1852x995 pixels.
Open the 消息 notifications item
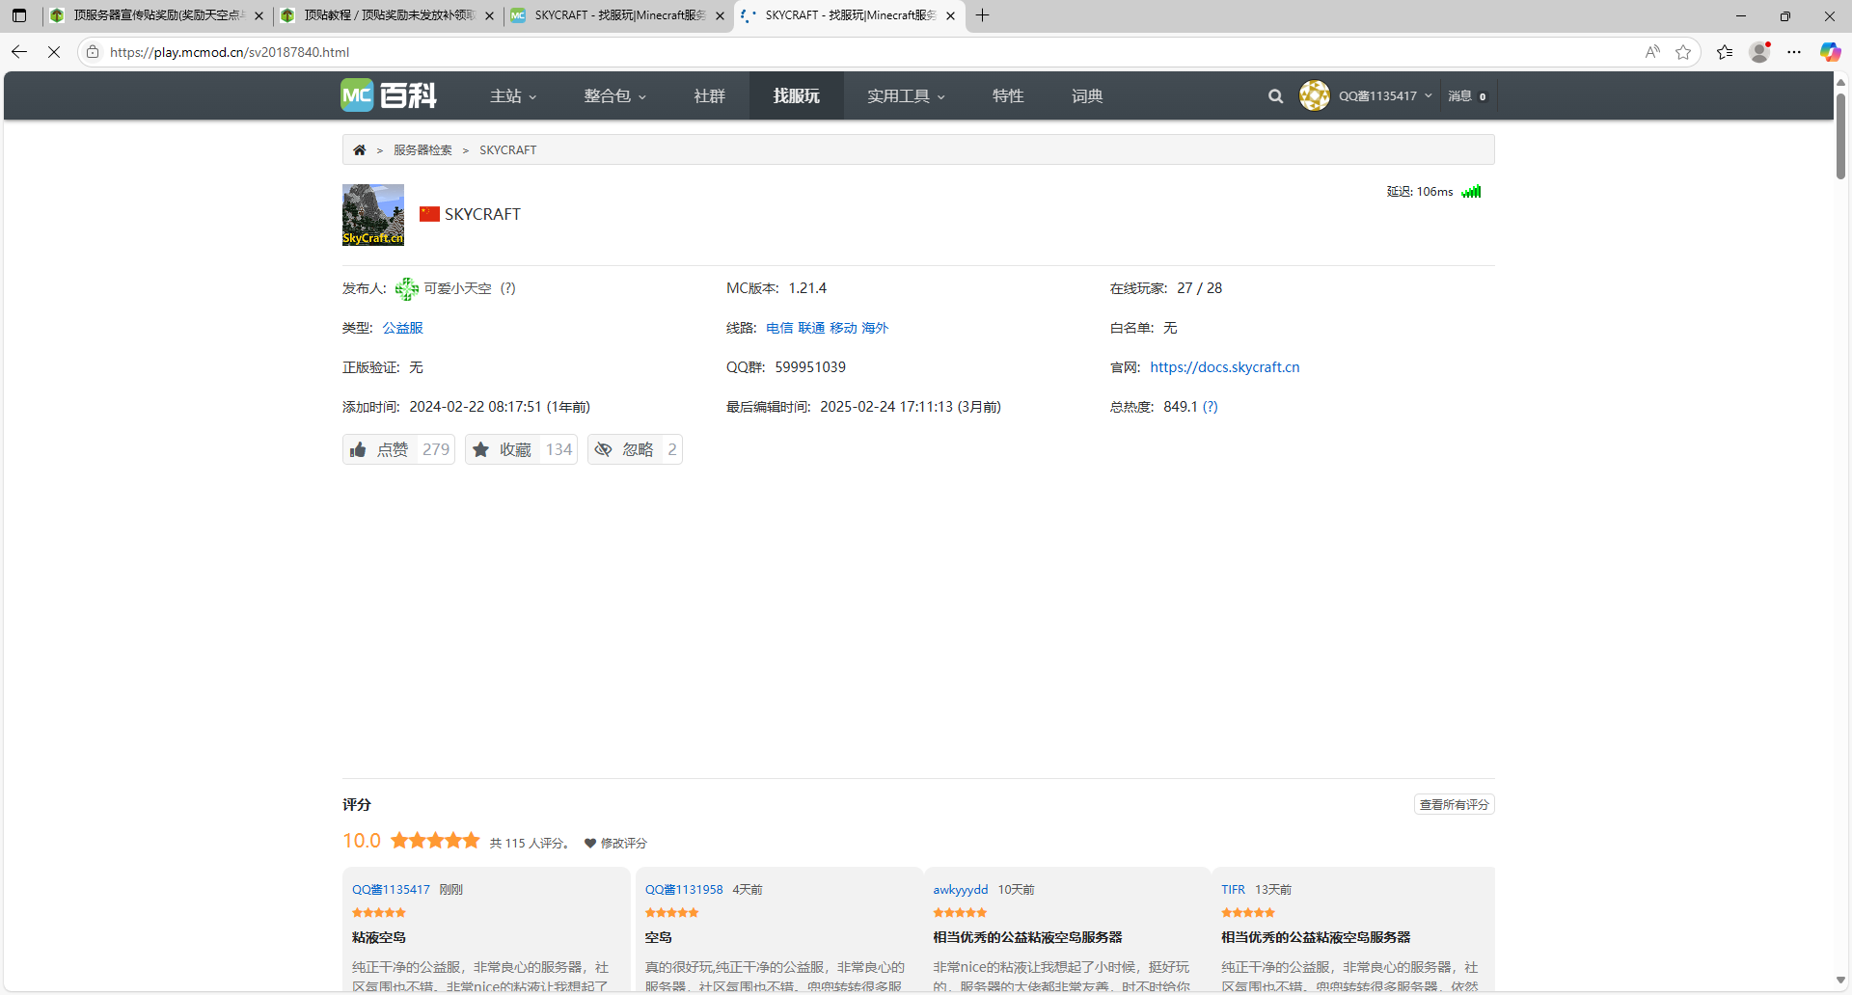[x=1467, y=95]
